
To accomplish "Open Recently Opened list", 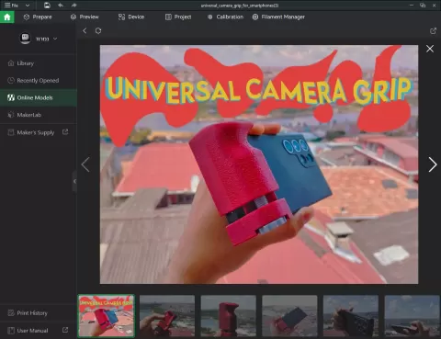I will tap(39, 80).
